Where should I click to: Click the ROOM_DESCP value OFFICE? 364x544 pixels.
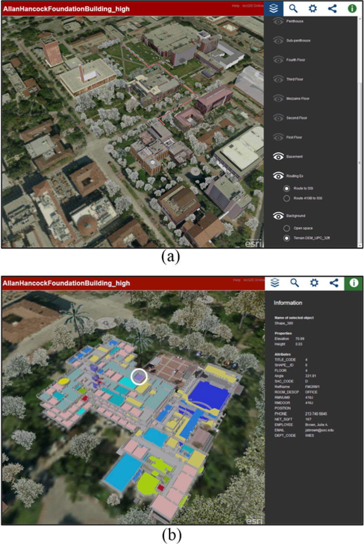[x=311, y=392]
